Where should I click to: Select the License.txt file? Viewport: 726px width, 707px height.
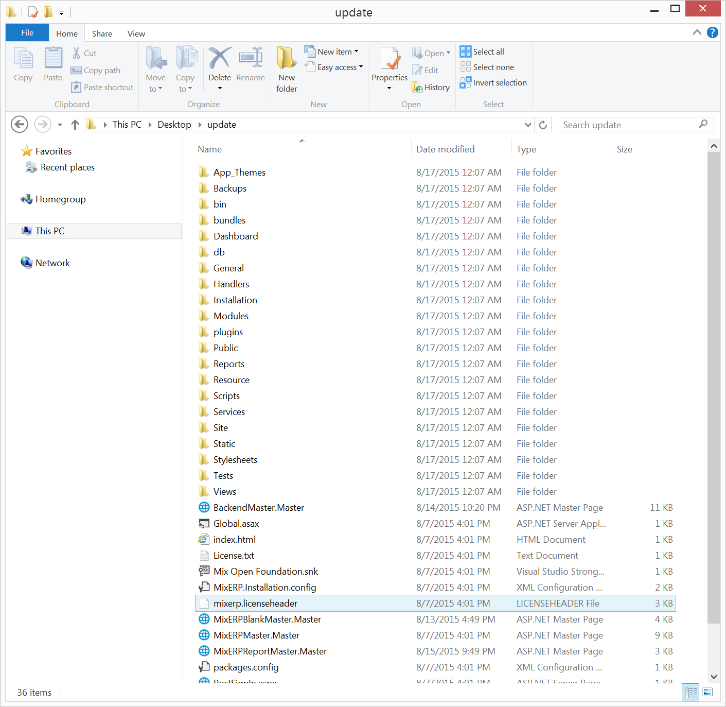[x=435, y=555]
